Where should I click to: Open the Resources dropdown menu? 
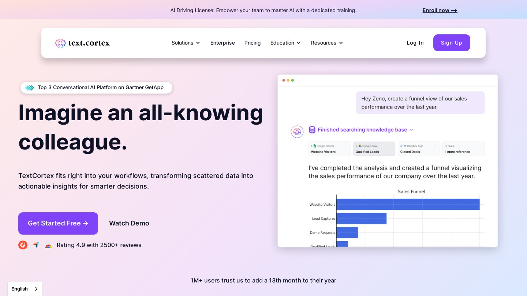[327, 43]
